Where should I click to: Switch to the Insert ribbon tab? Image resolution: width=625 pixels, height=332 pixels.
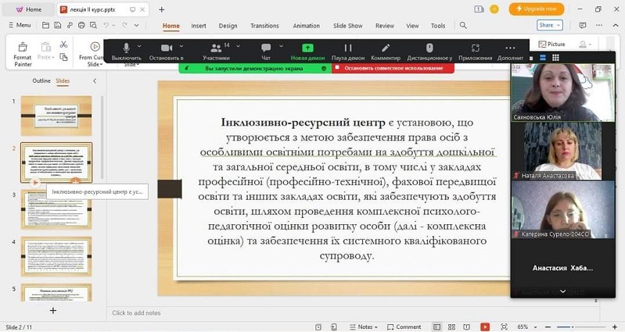click(x=199, y=26)
